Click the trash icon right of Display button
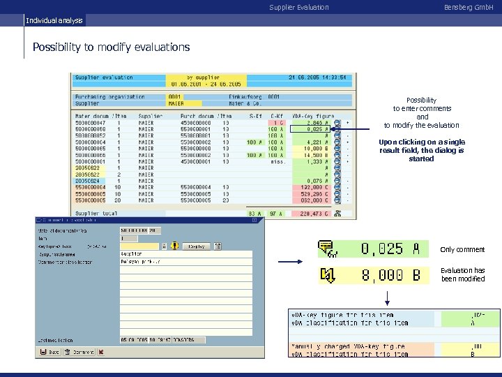Screen dimensions: 502x377 [218, 246]
